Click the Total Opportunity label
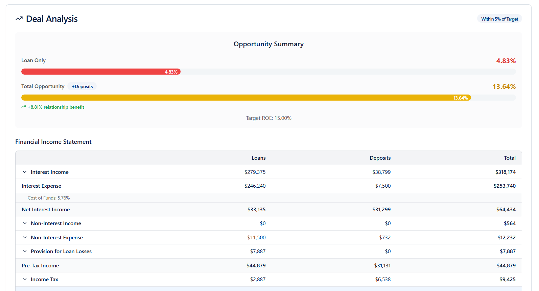Image resolution: width=539 pixels, height=291 pixels. [43, 86]
